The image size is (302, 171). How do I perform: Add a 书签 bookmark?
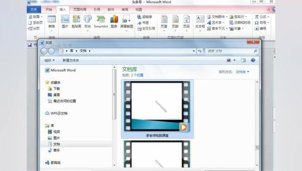pos(143,23)
